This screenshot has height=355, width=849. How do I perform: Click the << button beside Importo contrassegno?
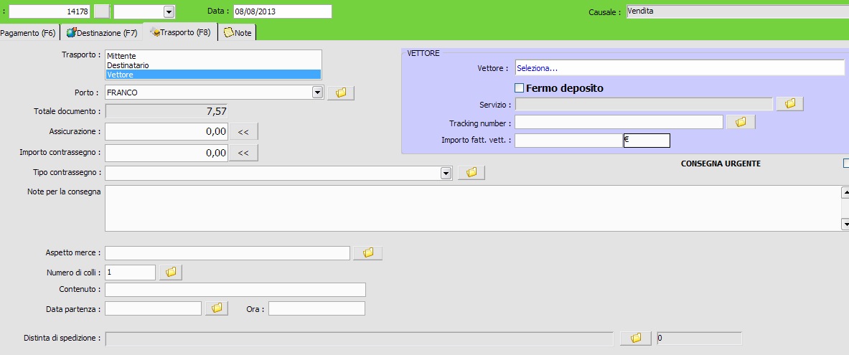(x=244, y=153)
